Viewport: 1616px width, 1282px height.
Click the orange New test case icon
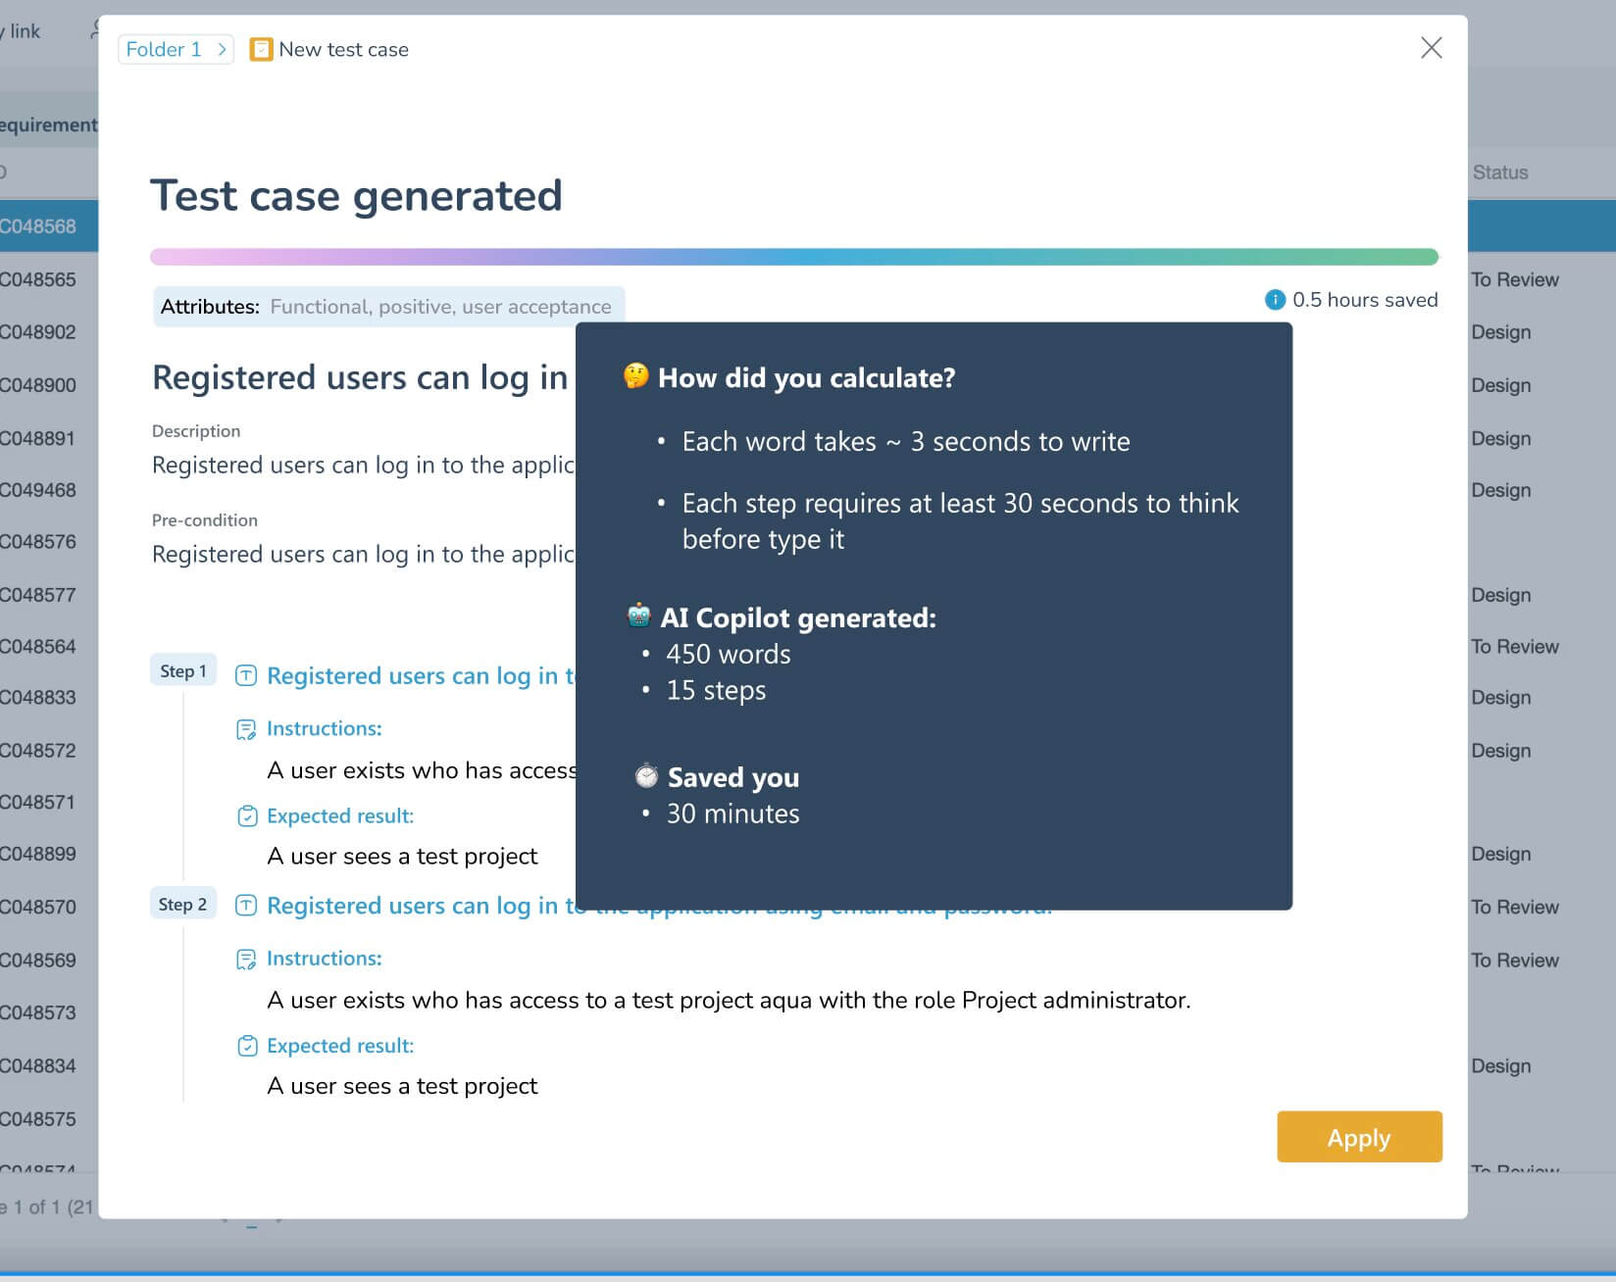coord(260,49)
